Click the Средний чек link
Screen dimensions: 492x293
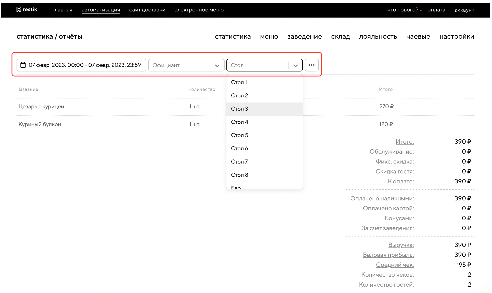[x=395, y=265]
